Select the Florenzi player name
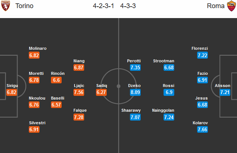This screenshot has height=153, width=237. (x=200, y=48)
